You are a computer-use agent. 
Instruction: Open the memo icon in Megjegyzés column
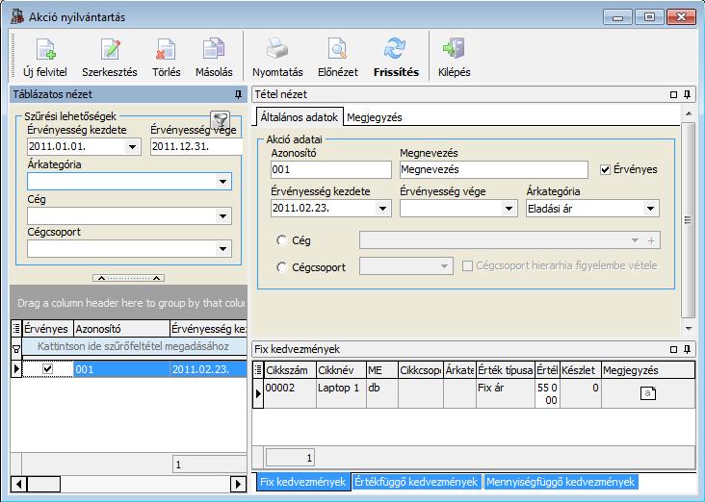tap(648, 393)
